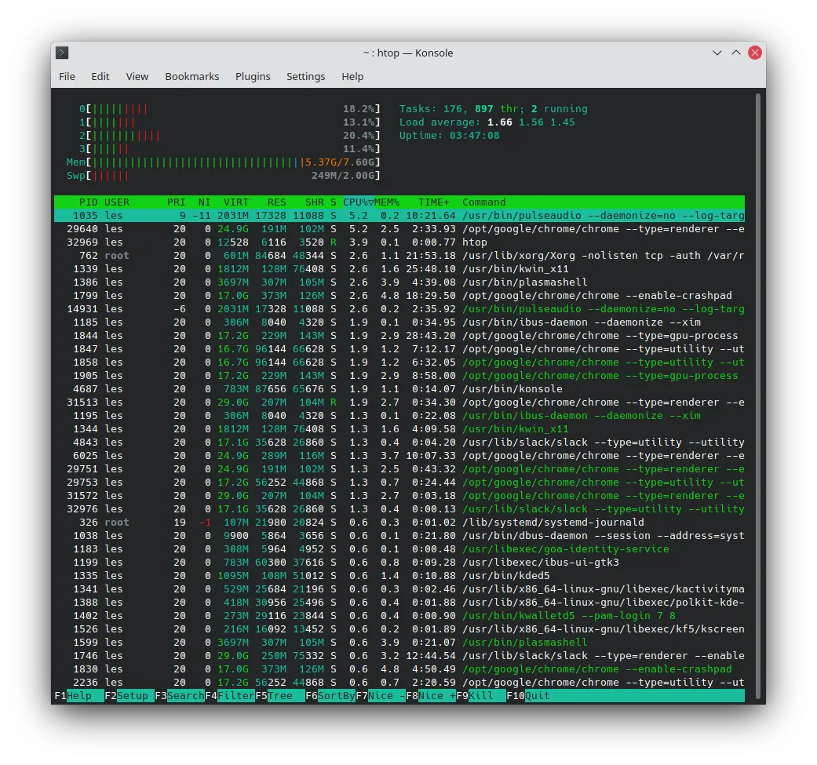Image resolution: width=817 pixels, height=765 pixels.
Task: Click the Uptime 03:47:08 text
Action: (449, 136)
